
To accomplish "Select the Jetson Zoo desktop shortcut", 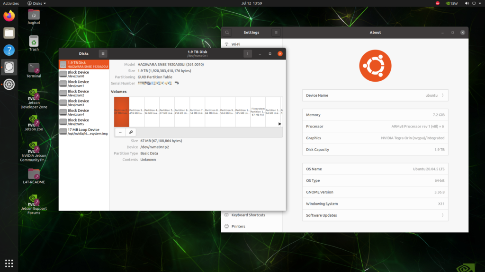I will pos(34,123).
